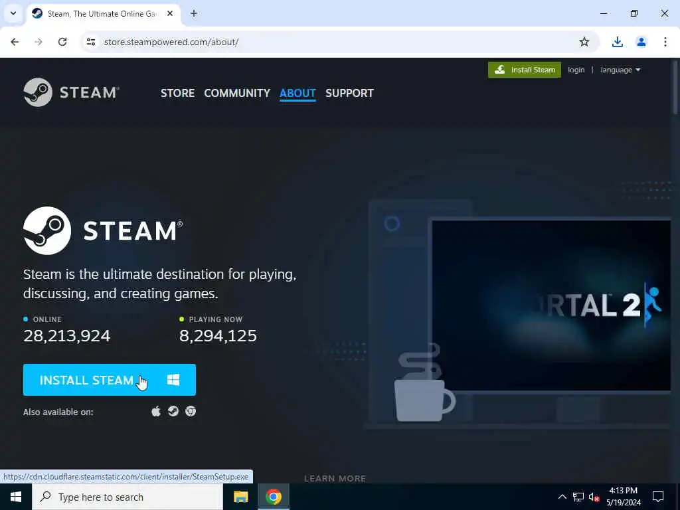Click the Portal 2 video thumbnail

(551, 305)
